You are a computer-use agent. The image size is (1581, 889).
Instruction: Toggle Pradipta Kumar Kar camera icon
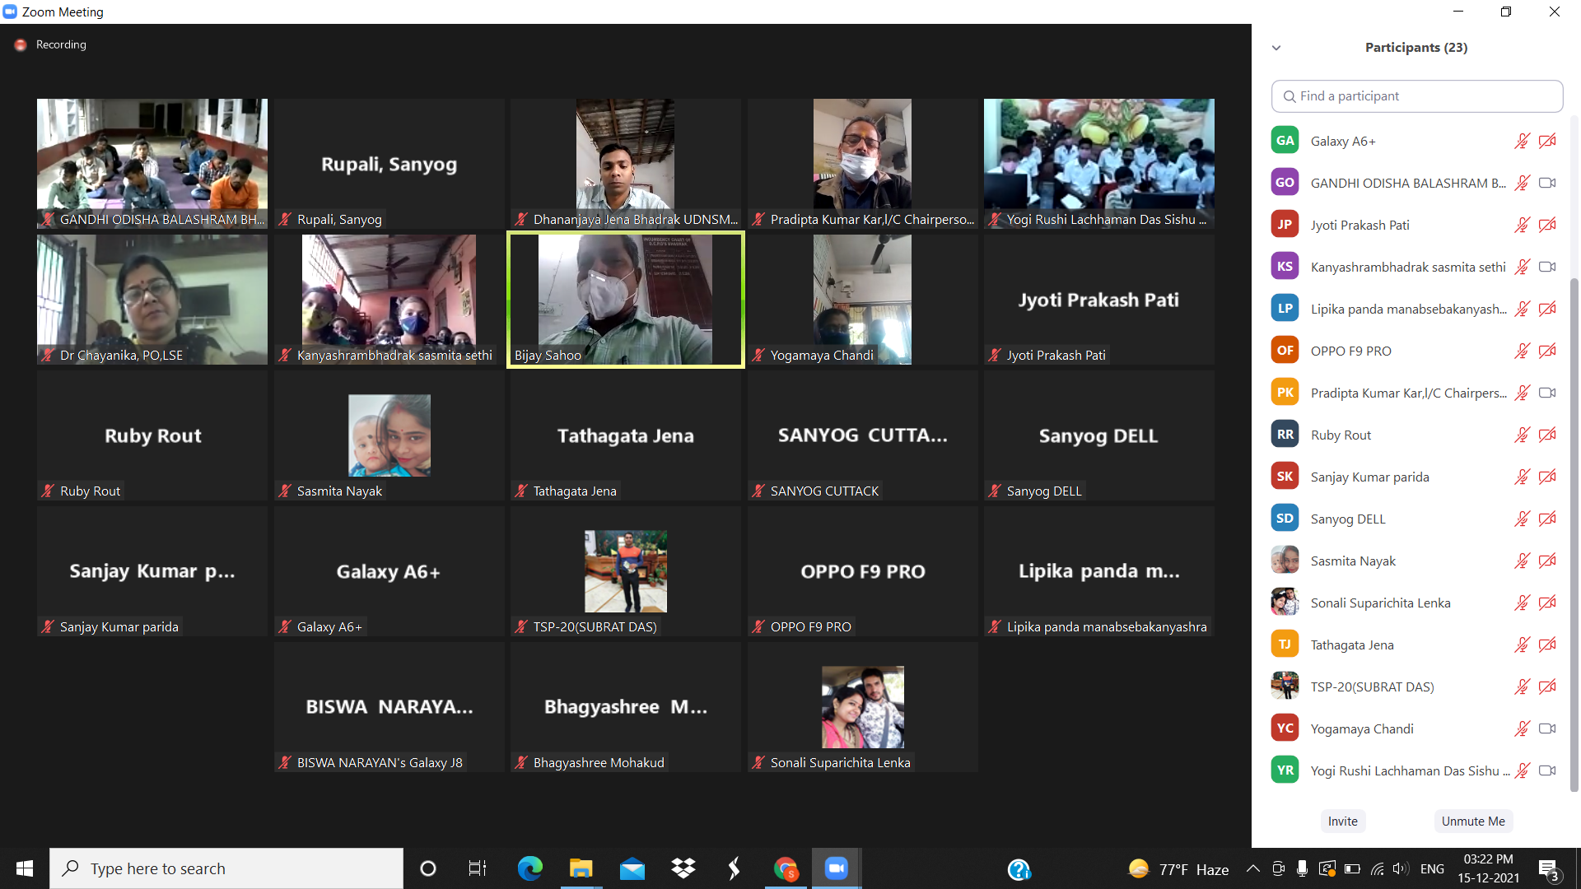pos(1547,393)
